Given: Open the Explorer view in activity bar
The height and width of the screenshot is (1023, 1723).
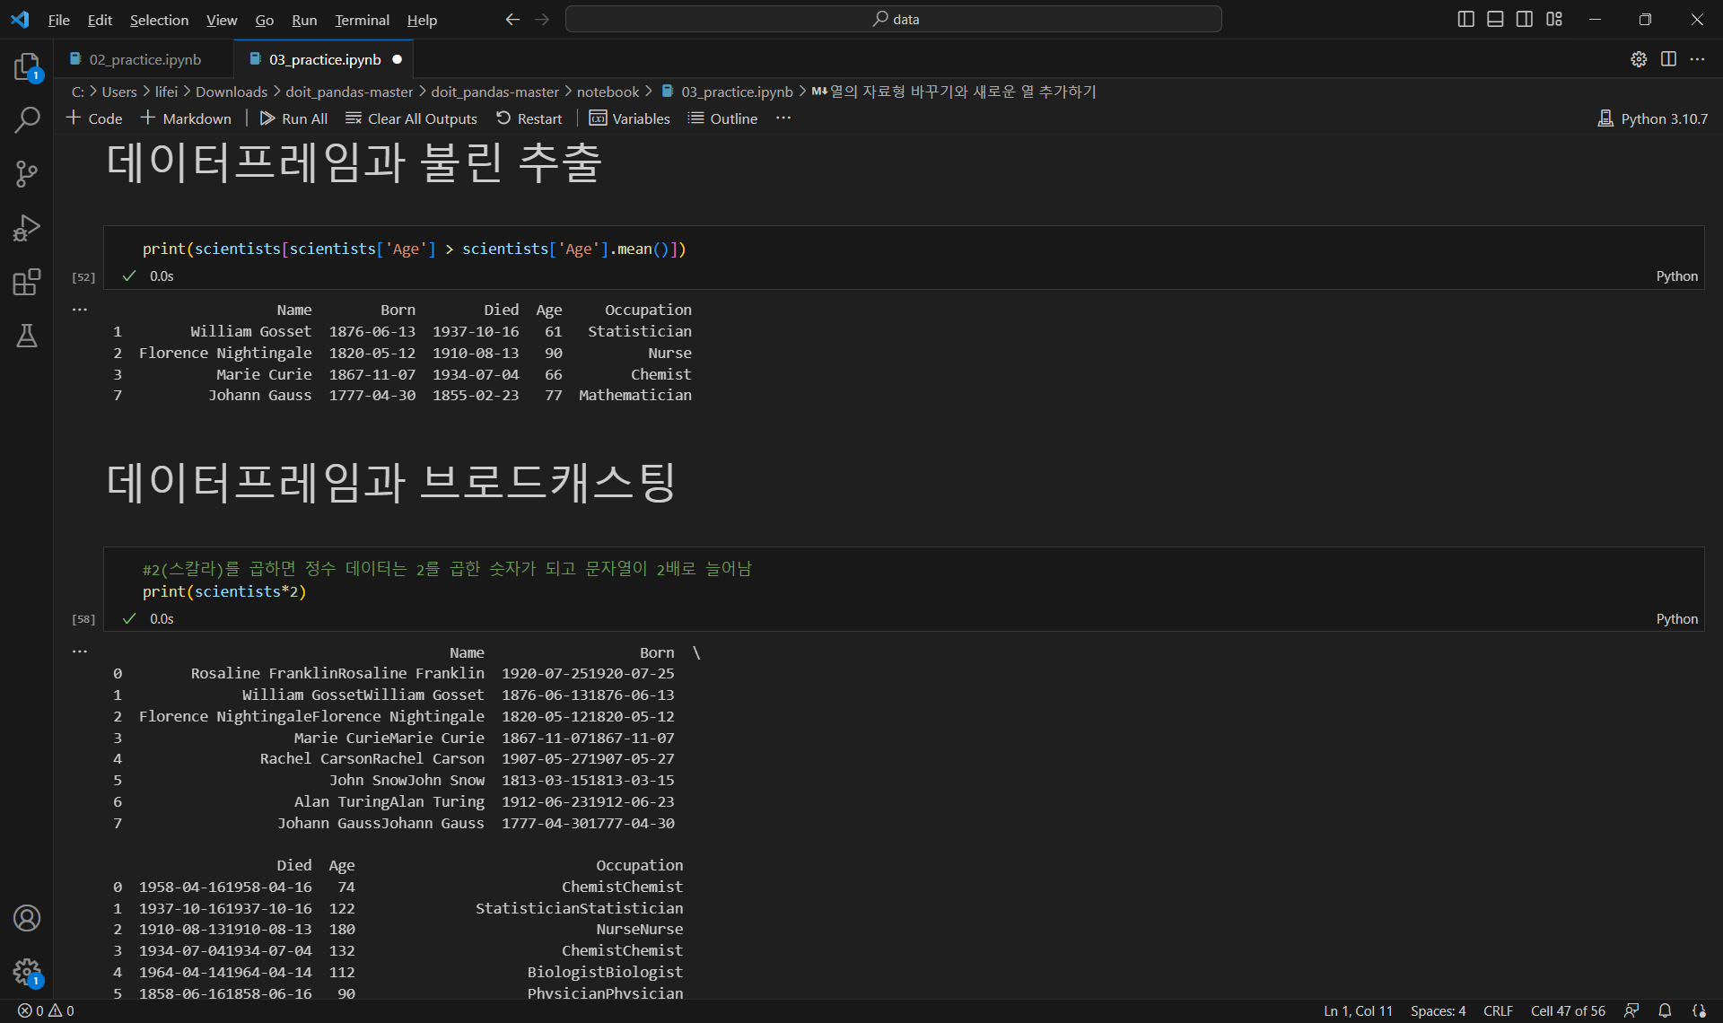Looking at the screenshot, I should click(27, 66).
